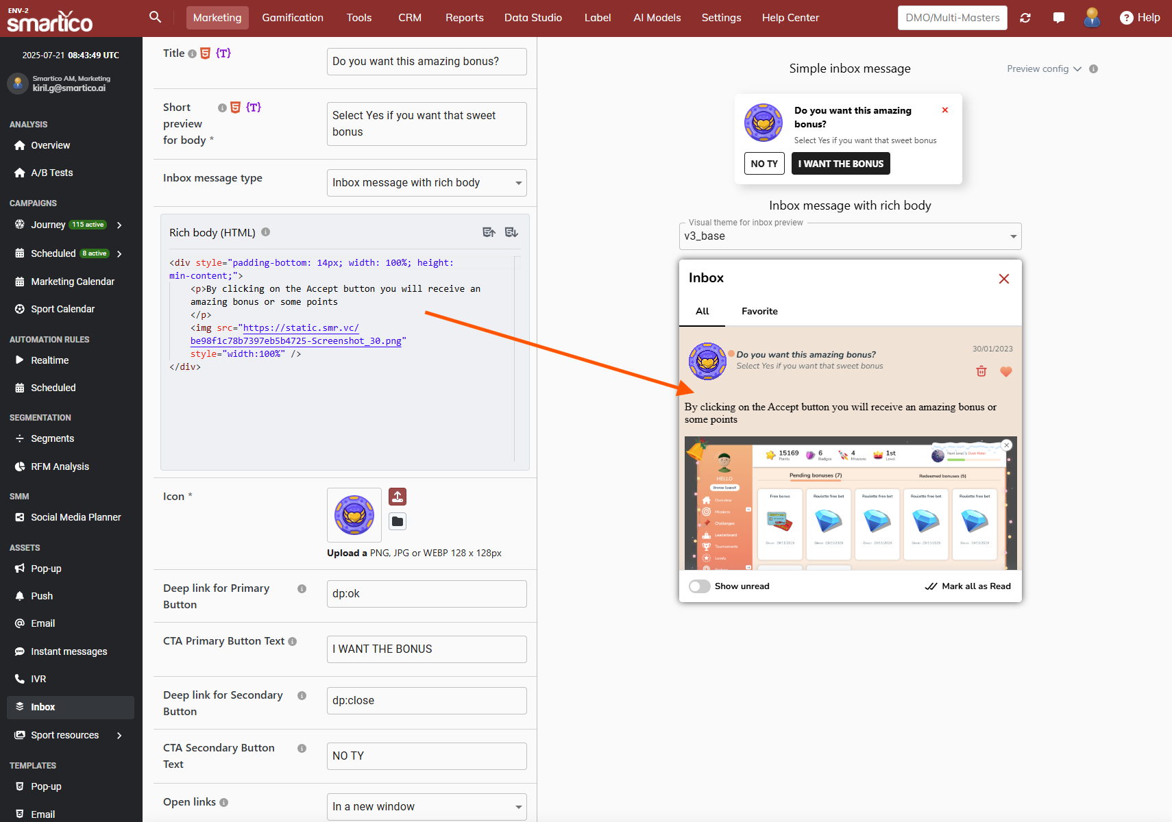Open the Gamification menu
The image size is (1172, 822).
(293, 18)
